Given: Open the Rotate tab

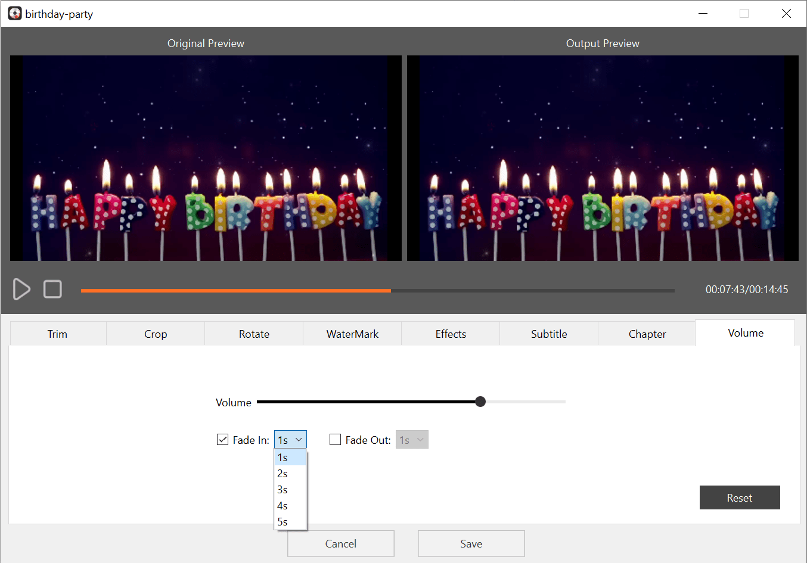Looking at the screenshot, I should point(253,334).
